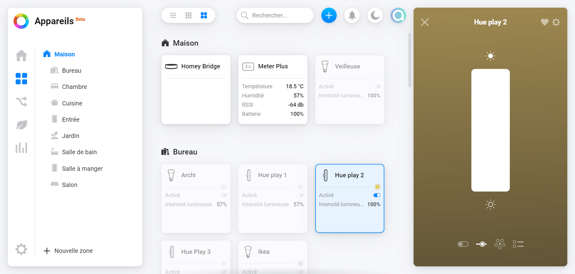575x274 pixels.
Task: Toggle the Hue play 1 Activé switch
Action: (x=300, y=195)
